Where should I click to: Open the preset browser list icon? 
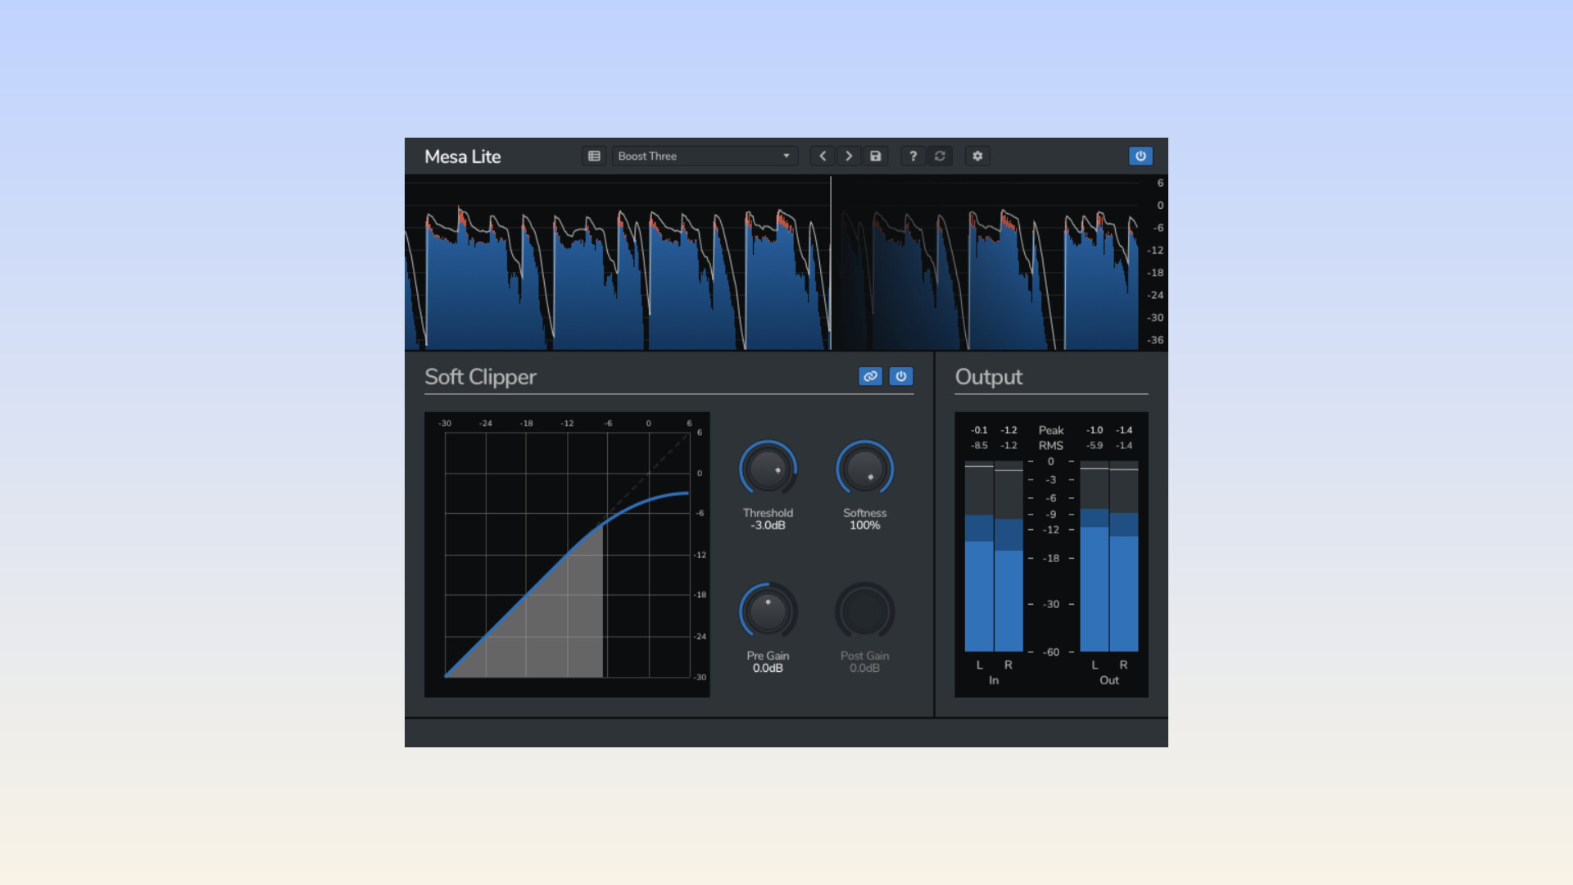(x=594, y=156)
